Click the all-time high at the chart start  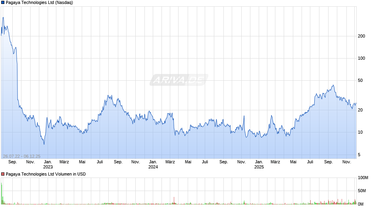3,17
